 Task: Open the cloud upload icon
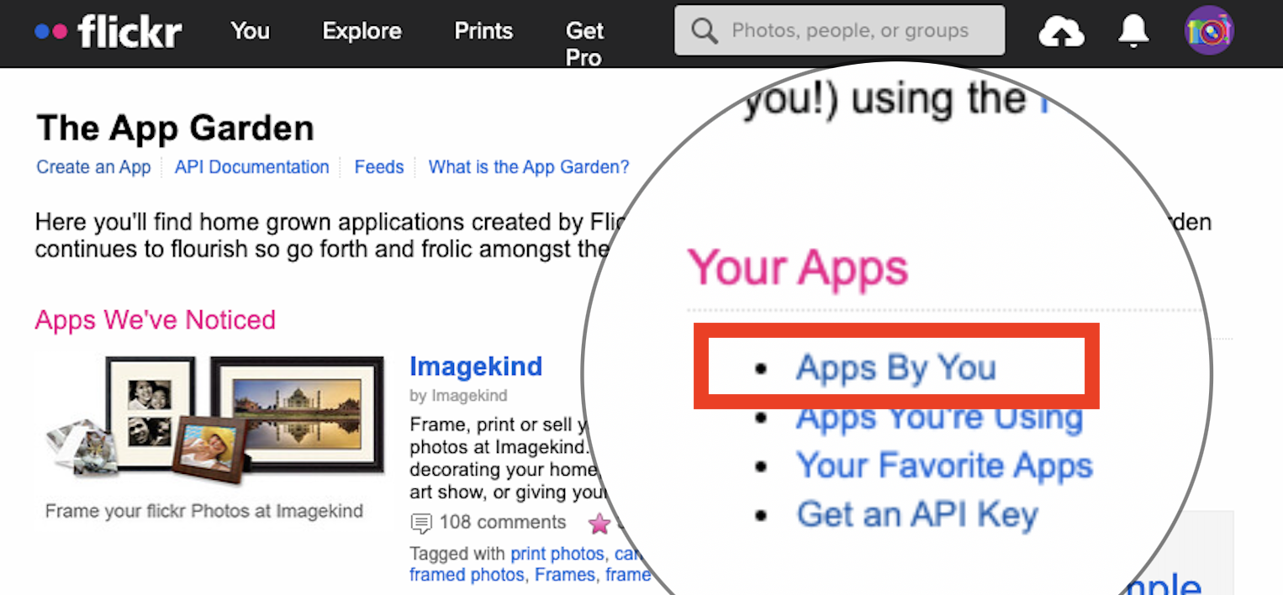click(x=1062, y=31)
